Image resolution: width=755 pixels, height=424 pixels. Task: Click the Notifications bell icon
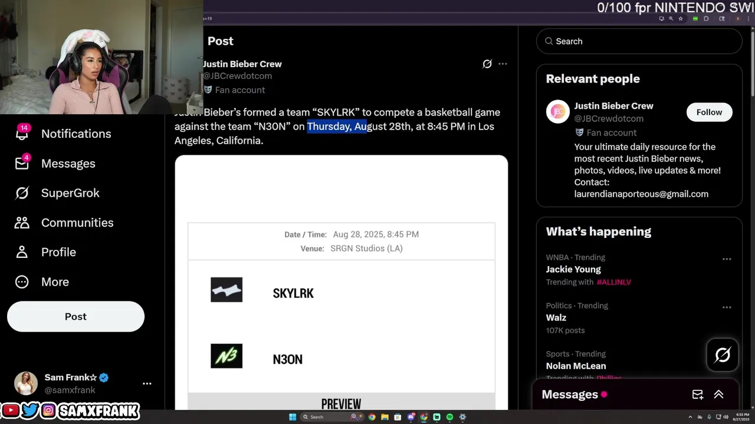22,134
